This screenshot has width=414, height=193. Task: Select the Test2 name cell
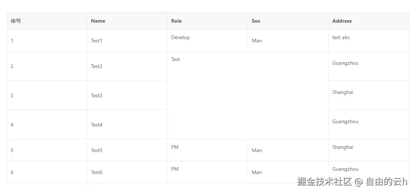coord(97,66)
